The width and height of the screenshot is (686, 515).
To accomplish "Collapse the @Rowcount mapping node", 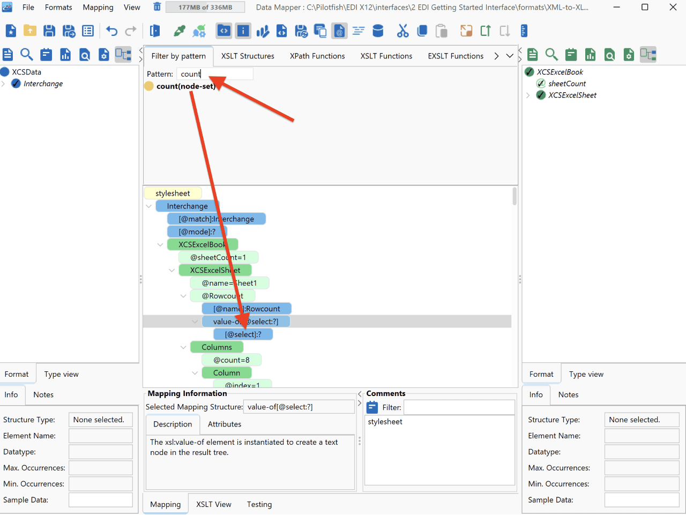I will [183, 296].
